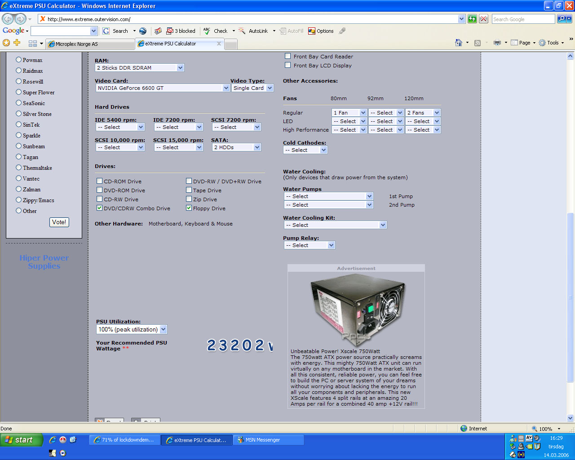Screen dimensions: 575x460
Task: Open the SATA hard drives dropdown
Action: click(x=236, y=147)
